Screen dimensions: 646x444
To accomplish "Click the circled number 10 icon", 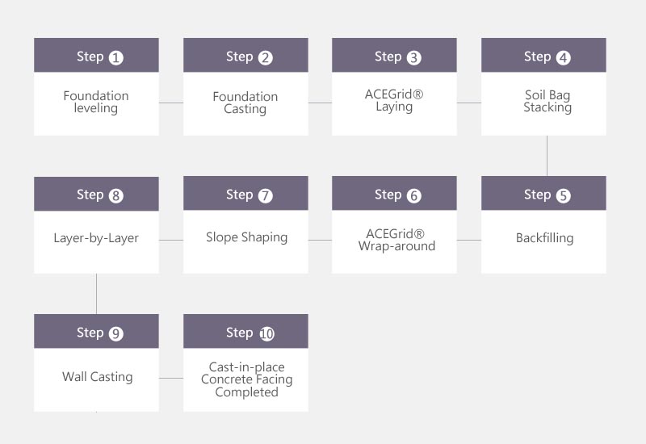I will click(x=267, y=333).
